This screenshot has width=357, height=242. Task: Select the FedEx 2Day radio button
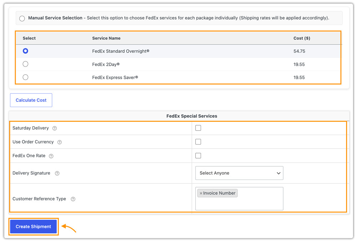[x=25, y=64]
